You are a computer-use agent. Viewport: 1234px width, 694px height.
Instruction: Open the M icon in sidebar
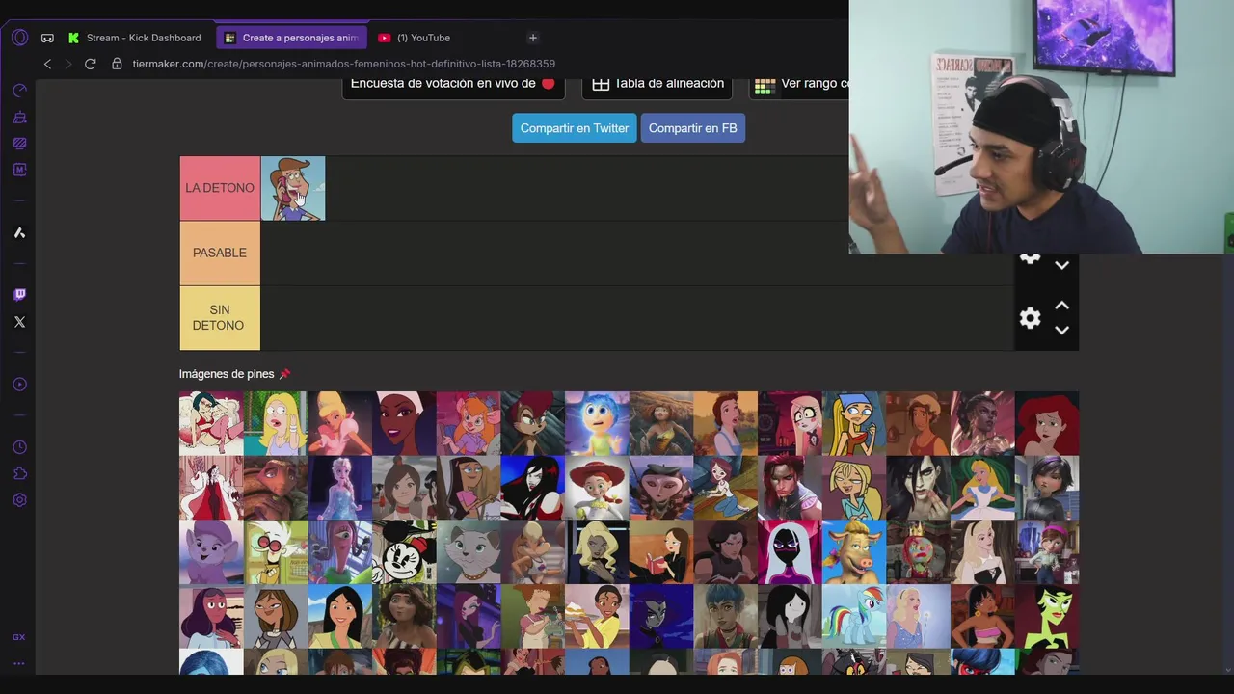coord(19,170)
